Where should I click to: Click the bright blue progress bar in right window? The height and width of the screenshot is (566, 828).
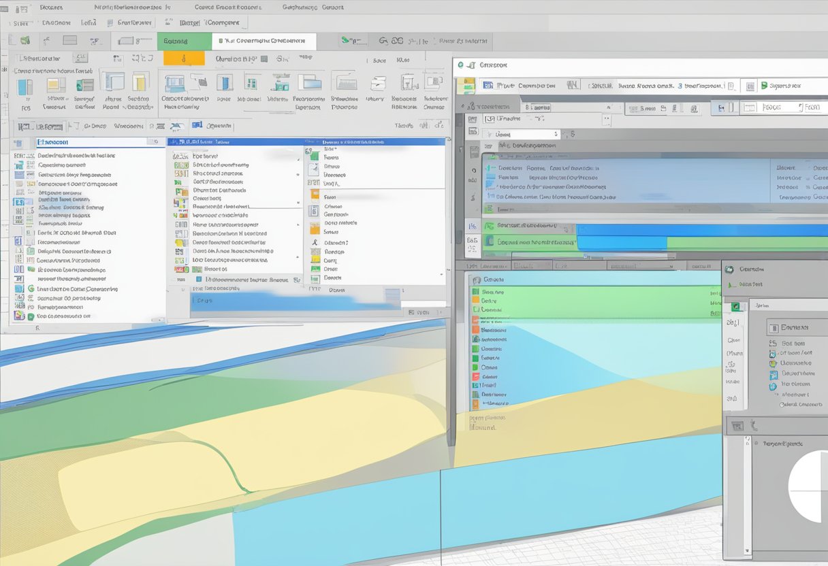click(x=701, y=230)
